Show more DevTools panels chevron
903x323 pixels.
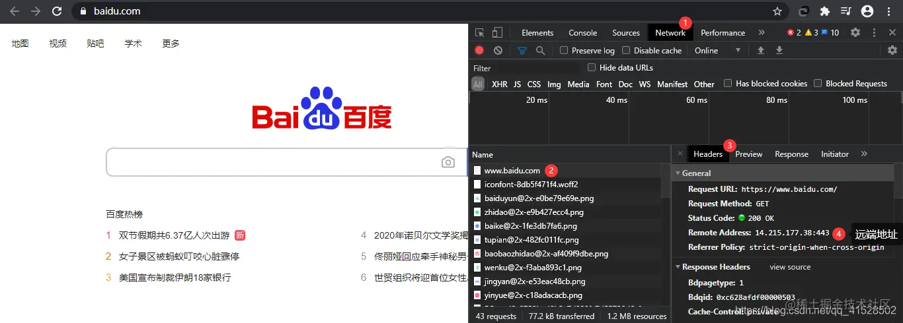coord(762,32)
